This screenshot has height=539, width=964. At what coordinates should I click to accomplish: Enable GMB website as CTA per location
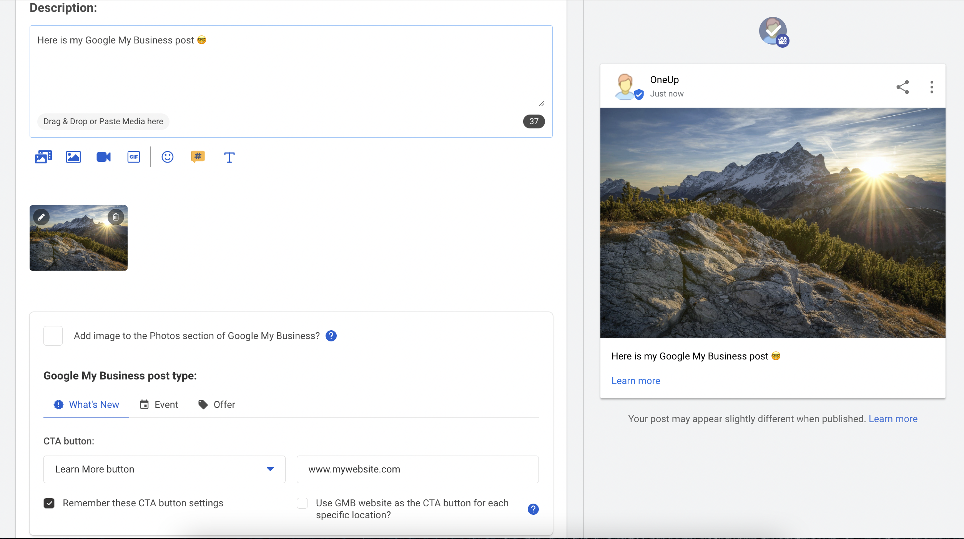[302, 503]
